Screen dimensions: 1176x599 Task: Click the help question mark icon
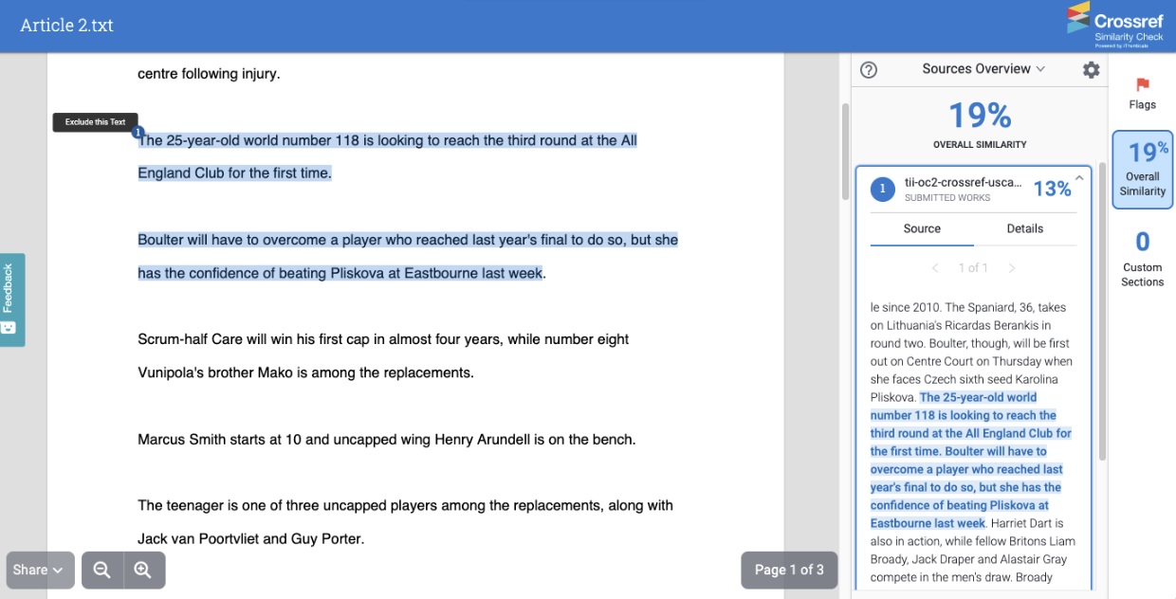tap(868, 69)
